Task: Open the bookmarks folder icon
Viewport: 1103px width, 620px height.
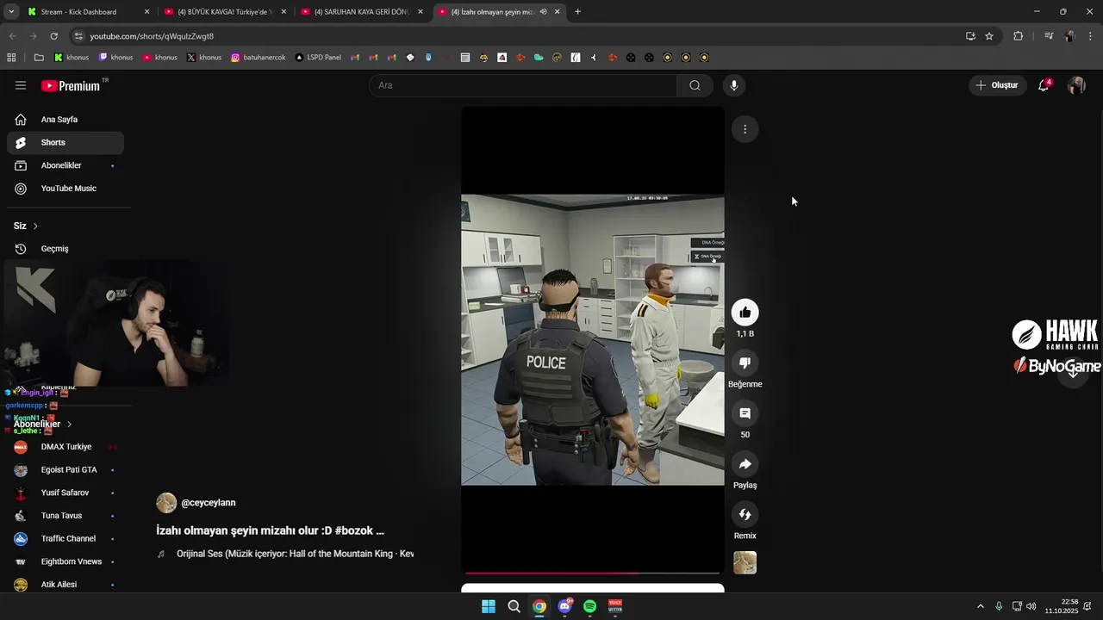Action: [x=39, y=58]
